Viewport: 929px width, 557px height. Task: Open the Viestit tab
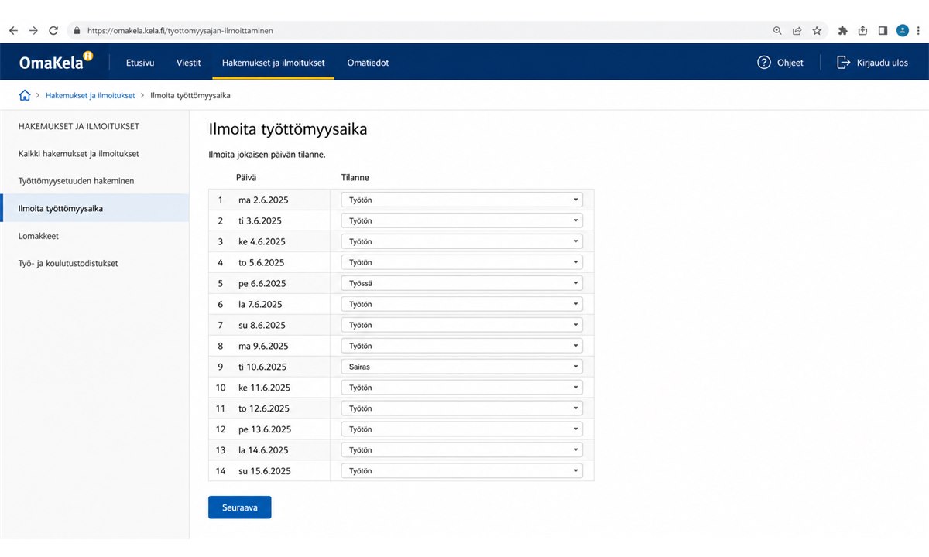(188, 63)
